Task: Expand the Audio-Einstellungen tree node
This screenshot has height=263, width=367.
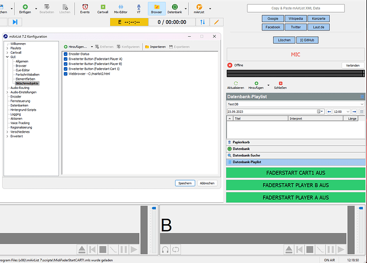Action: [x=7, y=92]
